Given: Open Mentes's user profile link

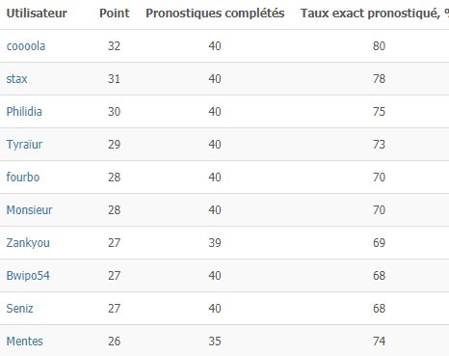Looking at the screenshot, I should 24,342.
